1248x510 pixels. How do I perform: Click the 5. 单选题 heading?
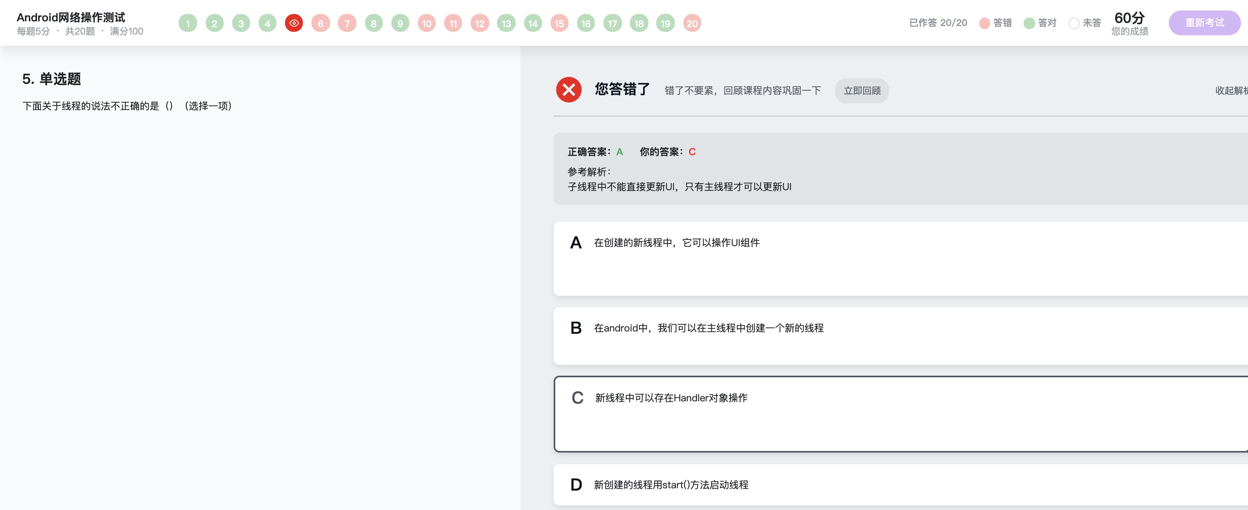click(x=51, y=79)
